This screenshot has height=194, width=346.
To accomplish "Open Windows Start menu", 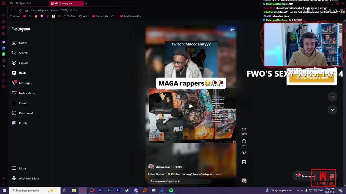I will [x=4, y=190].
